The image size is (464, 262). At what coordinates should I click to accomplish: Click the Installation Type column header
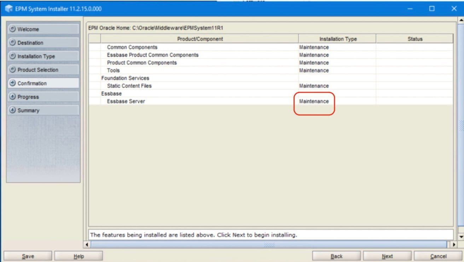(x=337, y=39)
